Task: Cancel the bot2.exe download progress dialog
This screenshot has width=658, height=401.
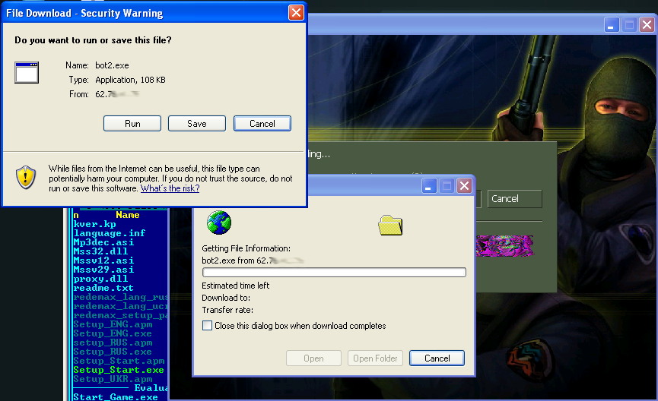Action: (437, 358)
